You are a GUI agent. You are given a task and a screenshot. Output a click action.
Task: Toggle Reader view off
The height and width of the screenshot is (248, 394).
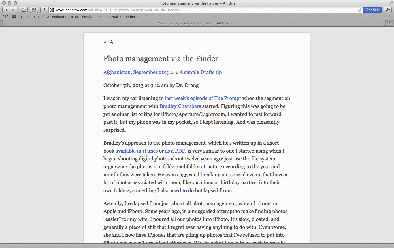[x=372, y=10]
